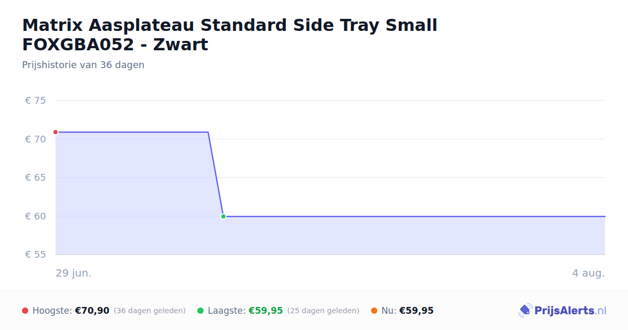Click the red highest-price legend dot
The height and width of the screenshot is (330, 628).
coord(25,311)
